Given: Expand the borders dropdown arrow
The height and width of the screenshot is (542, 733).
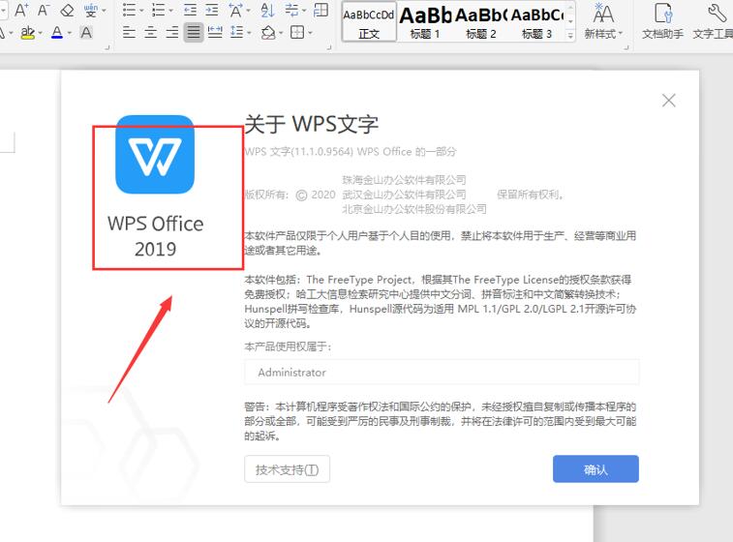Looking at the screenshot, I should (310, 33).
